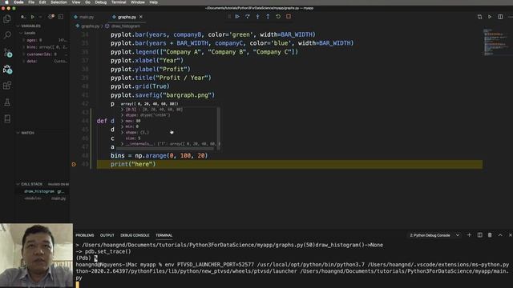Open the Debug Console icon in sidebar header

(x=61, y=17)
